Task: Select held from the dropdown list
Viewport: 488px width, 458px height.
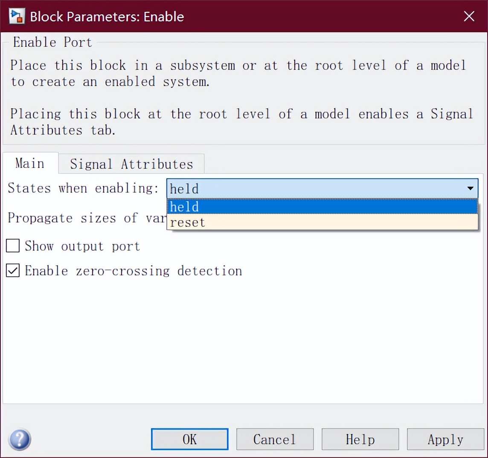Action: pyautogui.click(x=322, y=207)
